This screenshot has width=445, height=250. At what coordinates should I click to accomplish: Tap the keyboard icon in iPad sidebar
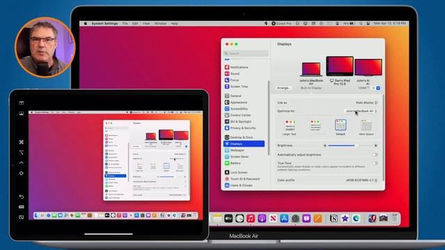[x=22, y=207]
